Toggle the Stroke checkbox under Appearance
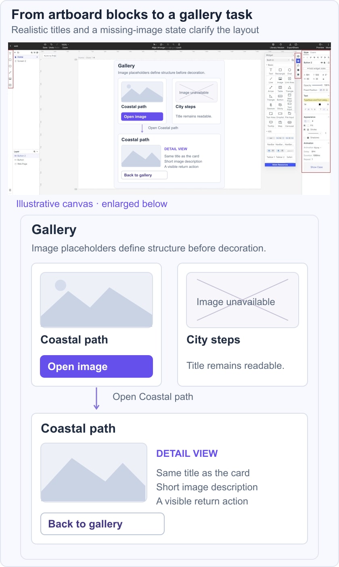The height and width of the screenshot is (567, 339). (305, 130)
